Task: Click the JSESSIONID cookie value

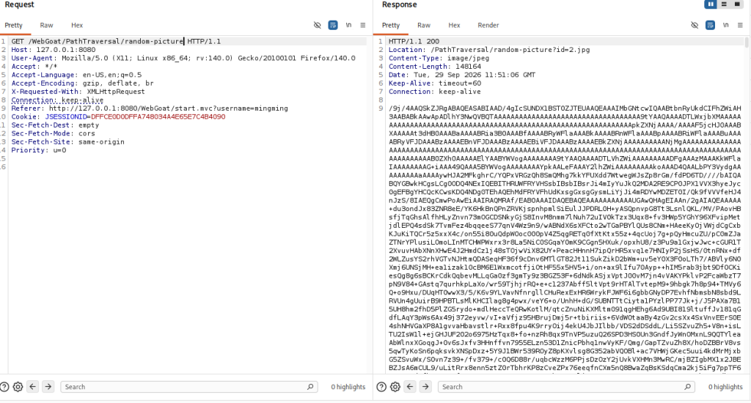Action: pos(158,117)
